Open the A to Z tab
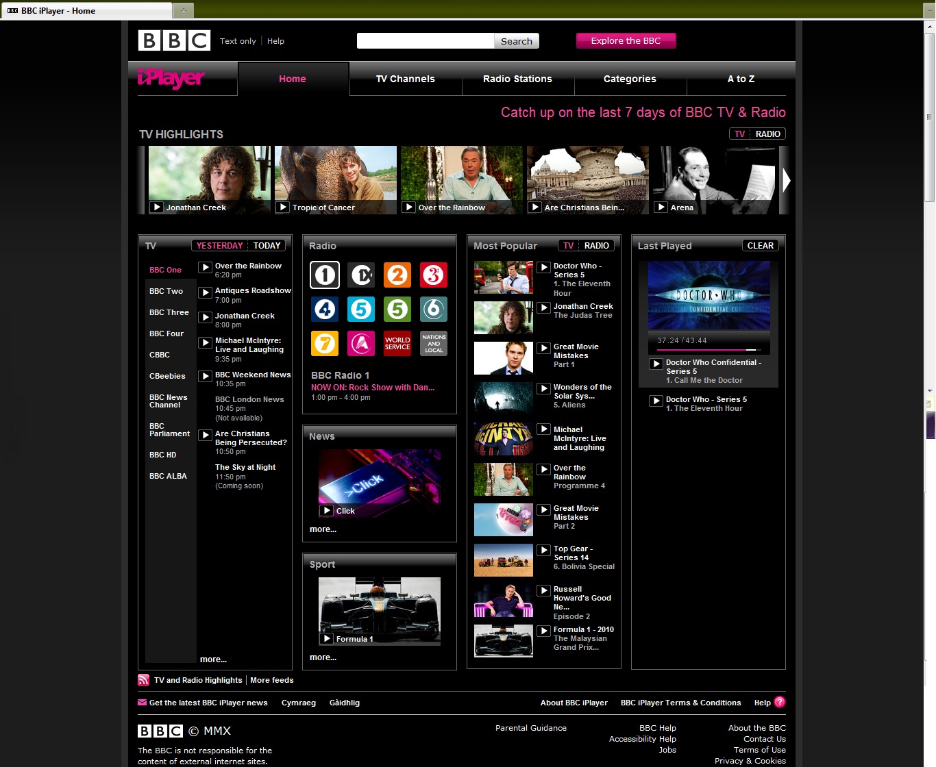936x767 pixels. pos(741,79)
